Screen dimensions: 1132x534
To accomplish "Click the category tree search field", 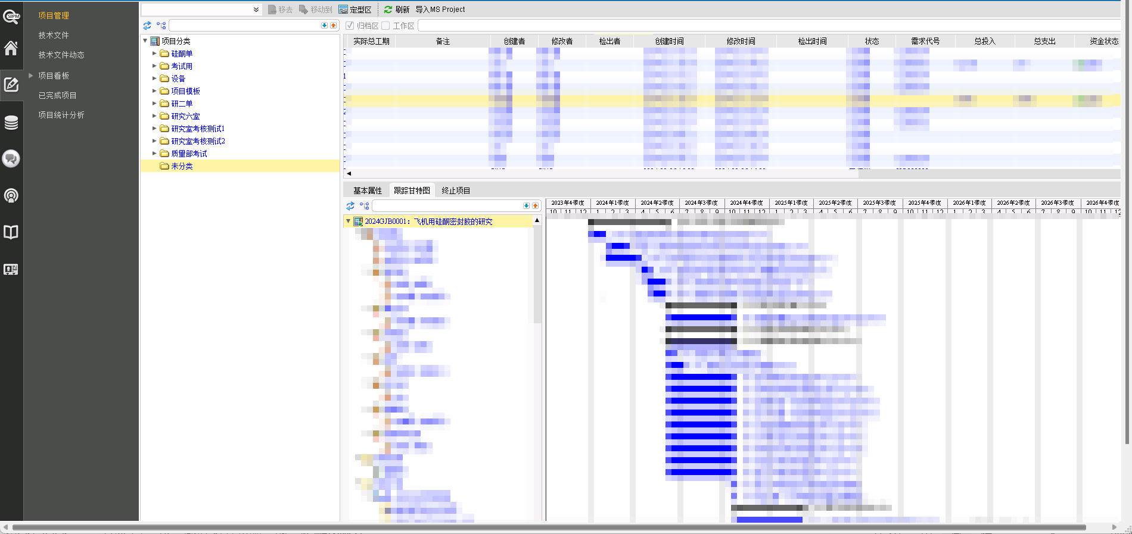I will tap(244, 26).
